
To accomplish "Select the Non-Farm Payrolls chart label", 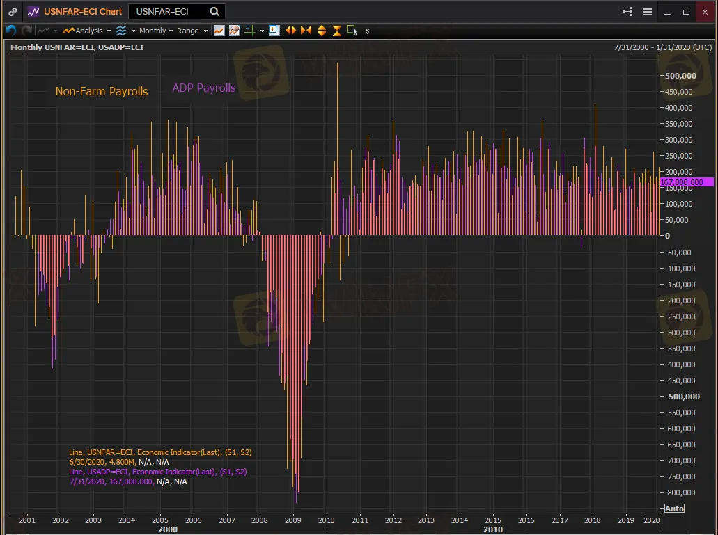I will pos(102,91).
